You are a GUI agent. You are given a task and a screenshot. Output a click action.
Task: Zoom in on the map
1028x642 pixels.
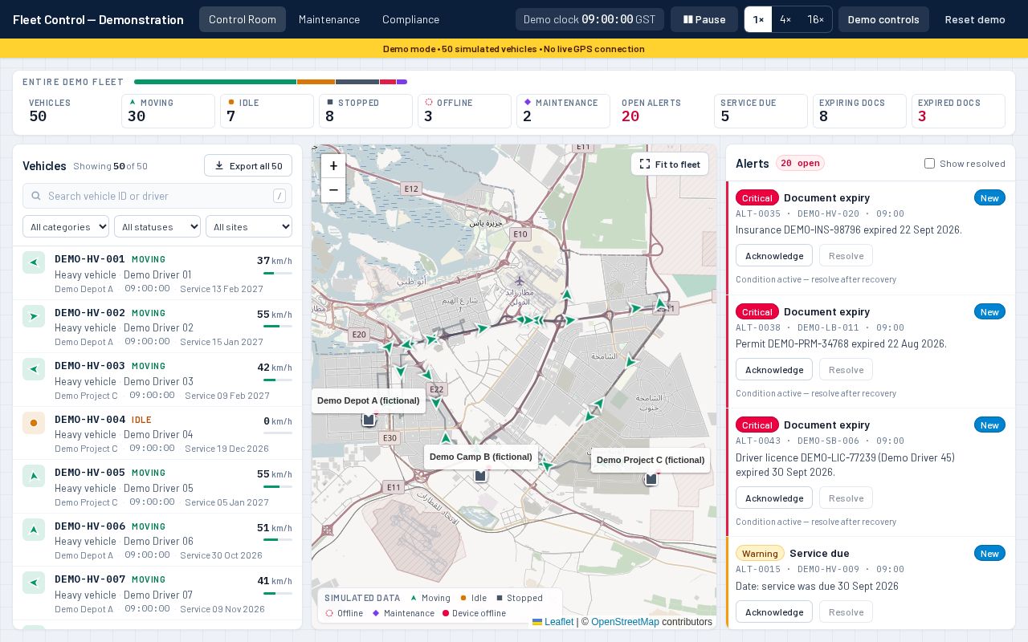(333, 166)
